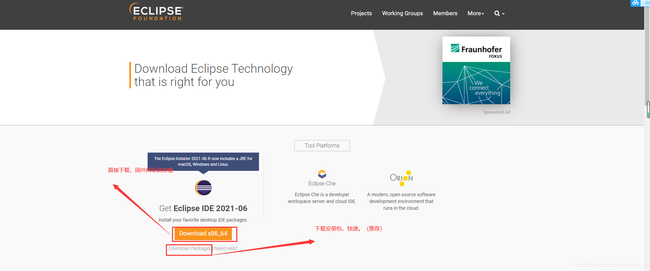Open the Fraunhofer FOKUS sponsored ad
Image resolution: width=650 pixels, height=271 pixels.
[476, 70]
